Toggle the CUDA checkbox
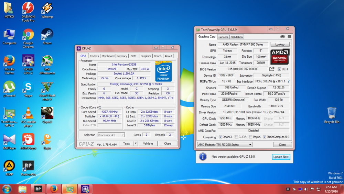The width and height of the screenshot is (344, 194). pos(236,137)
